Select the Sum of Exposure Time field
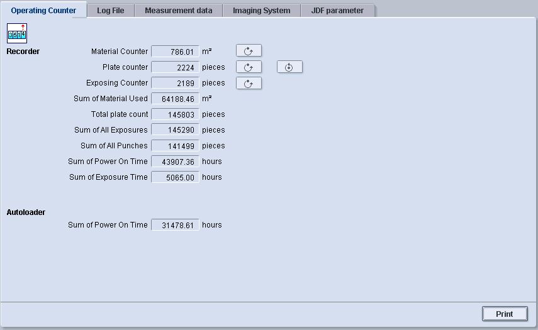Image resolution: width=538 pixels, height=330 pixels. coord(175,177)
